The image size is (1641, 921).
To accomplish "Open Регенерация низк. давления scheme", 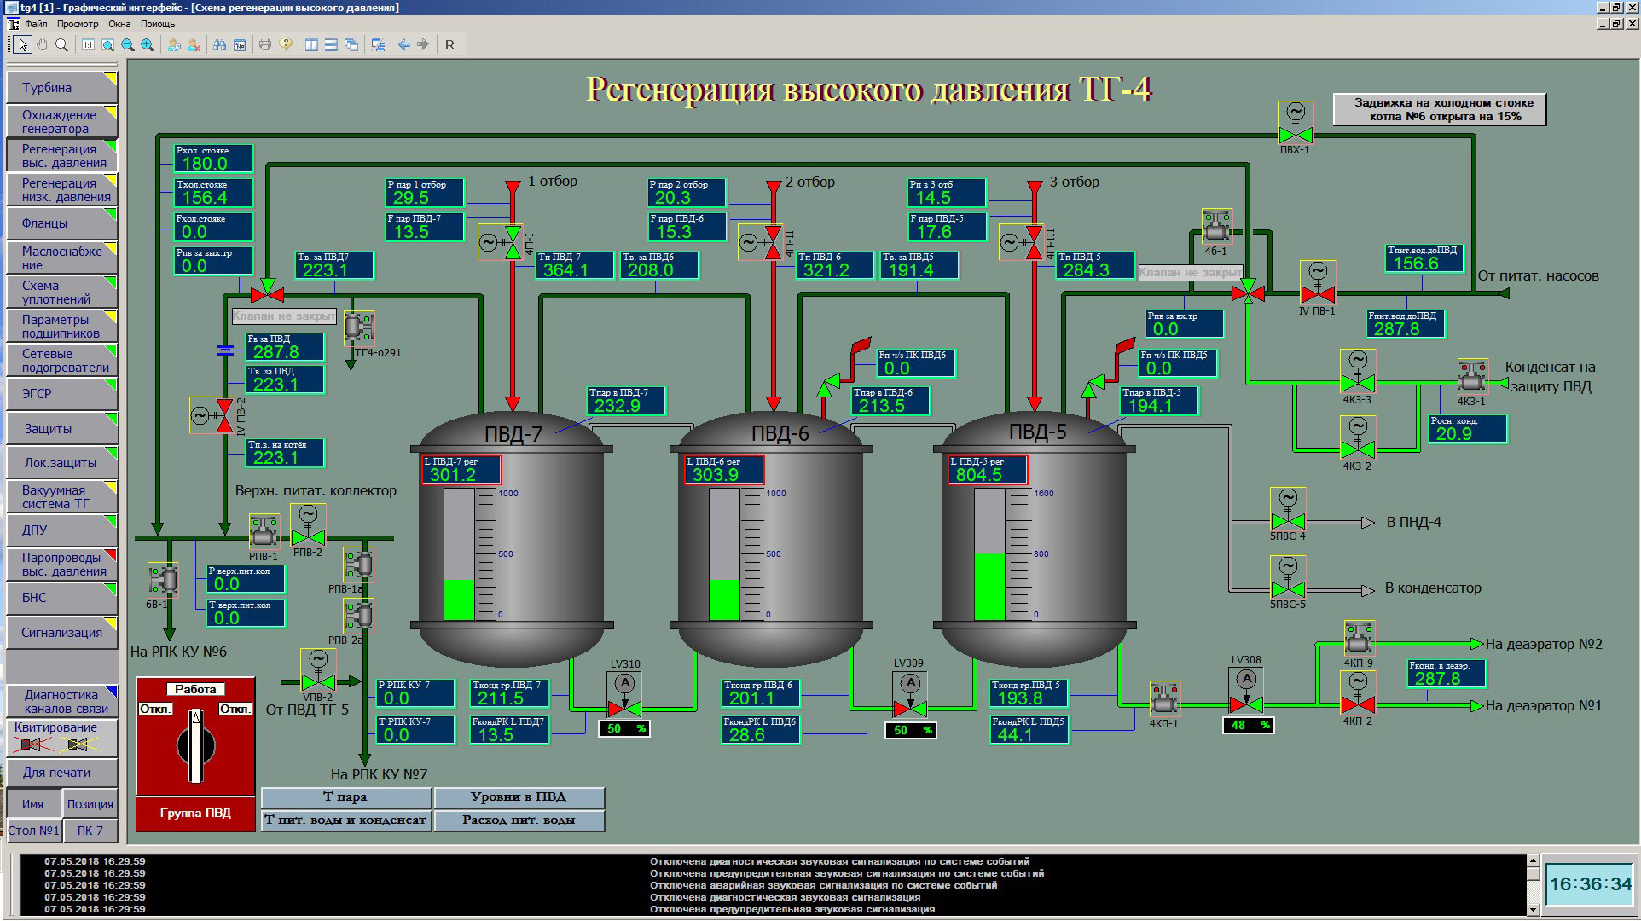I will coord(61,189).
